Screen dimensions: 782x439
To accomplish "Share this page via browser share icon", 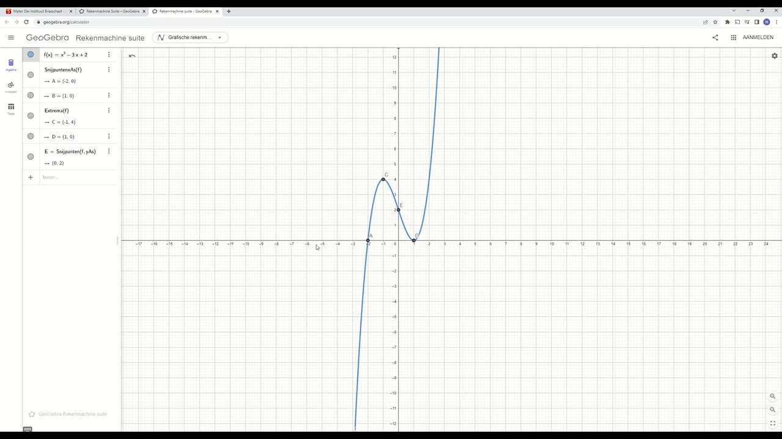I will 705,22.
